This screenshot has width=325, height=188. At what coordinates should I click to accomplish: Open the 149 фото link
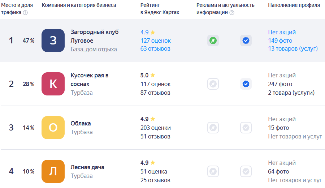pyautogui.click(x=280, y=40)
